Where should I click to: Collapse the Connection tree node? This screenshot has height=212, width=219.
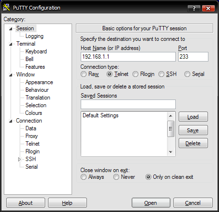pyautogui.click(x=11, y=121)
